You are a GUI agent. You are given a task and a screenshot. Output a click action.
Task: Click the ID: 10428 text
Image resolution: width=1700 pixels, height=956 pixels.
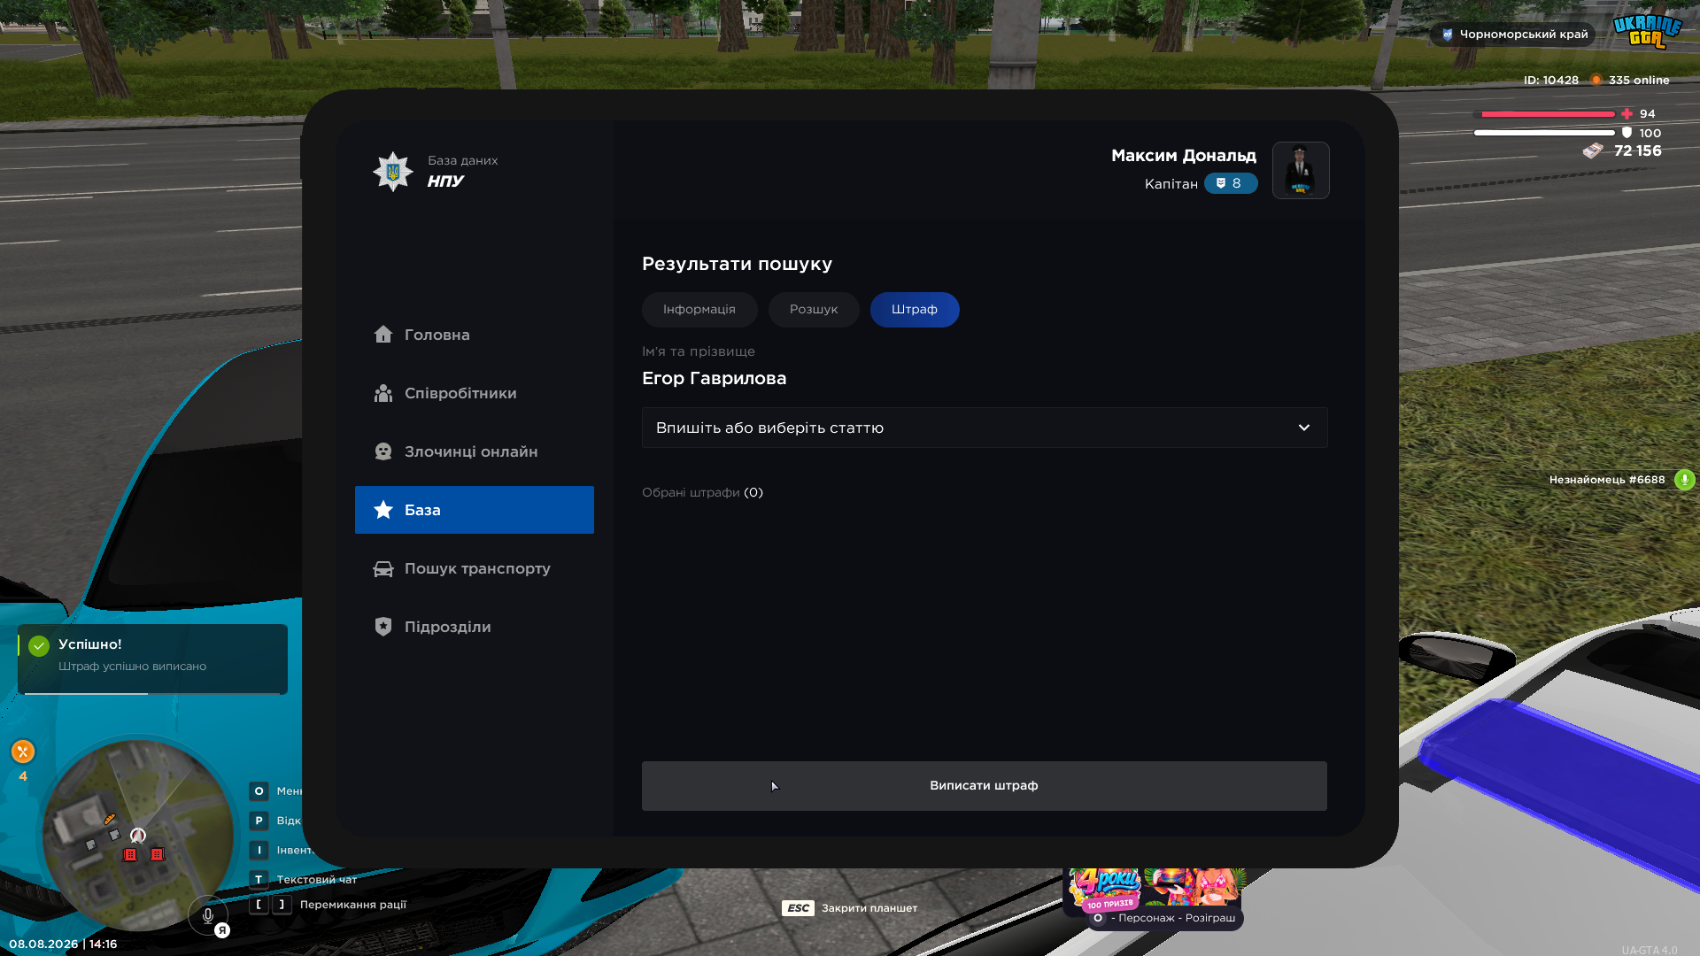pyautogui.click(x=1551, y=80)
